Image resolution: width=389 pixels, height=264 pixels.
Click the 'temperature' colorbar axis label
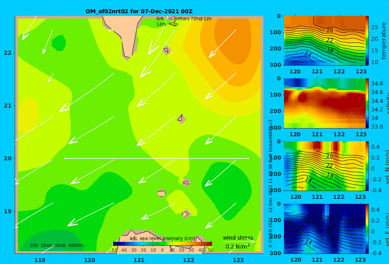[384, 41]
